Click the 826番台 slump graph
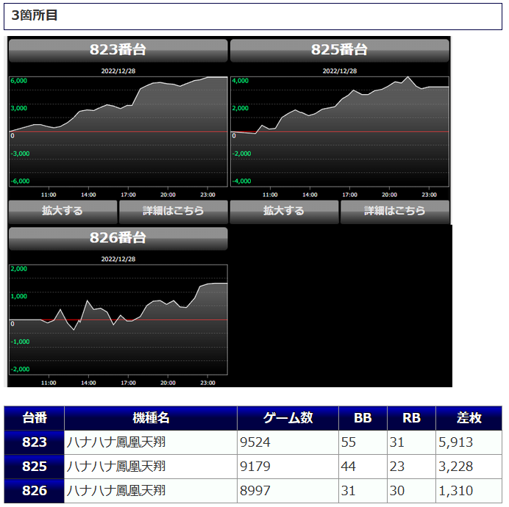Screen dimensions: 509x507 (118, 320)
